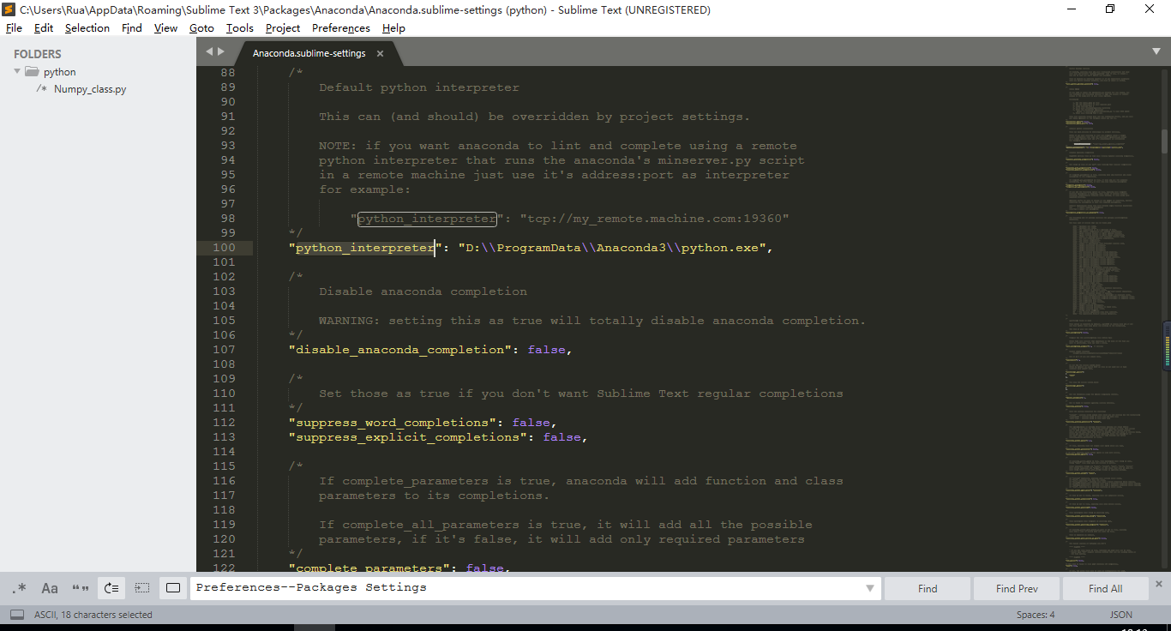This screenshot has width=1171, height=631.
Task: Expand the tab overflow list
Action: tap(1156, 51)
